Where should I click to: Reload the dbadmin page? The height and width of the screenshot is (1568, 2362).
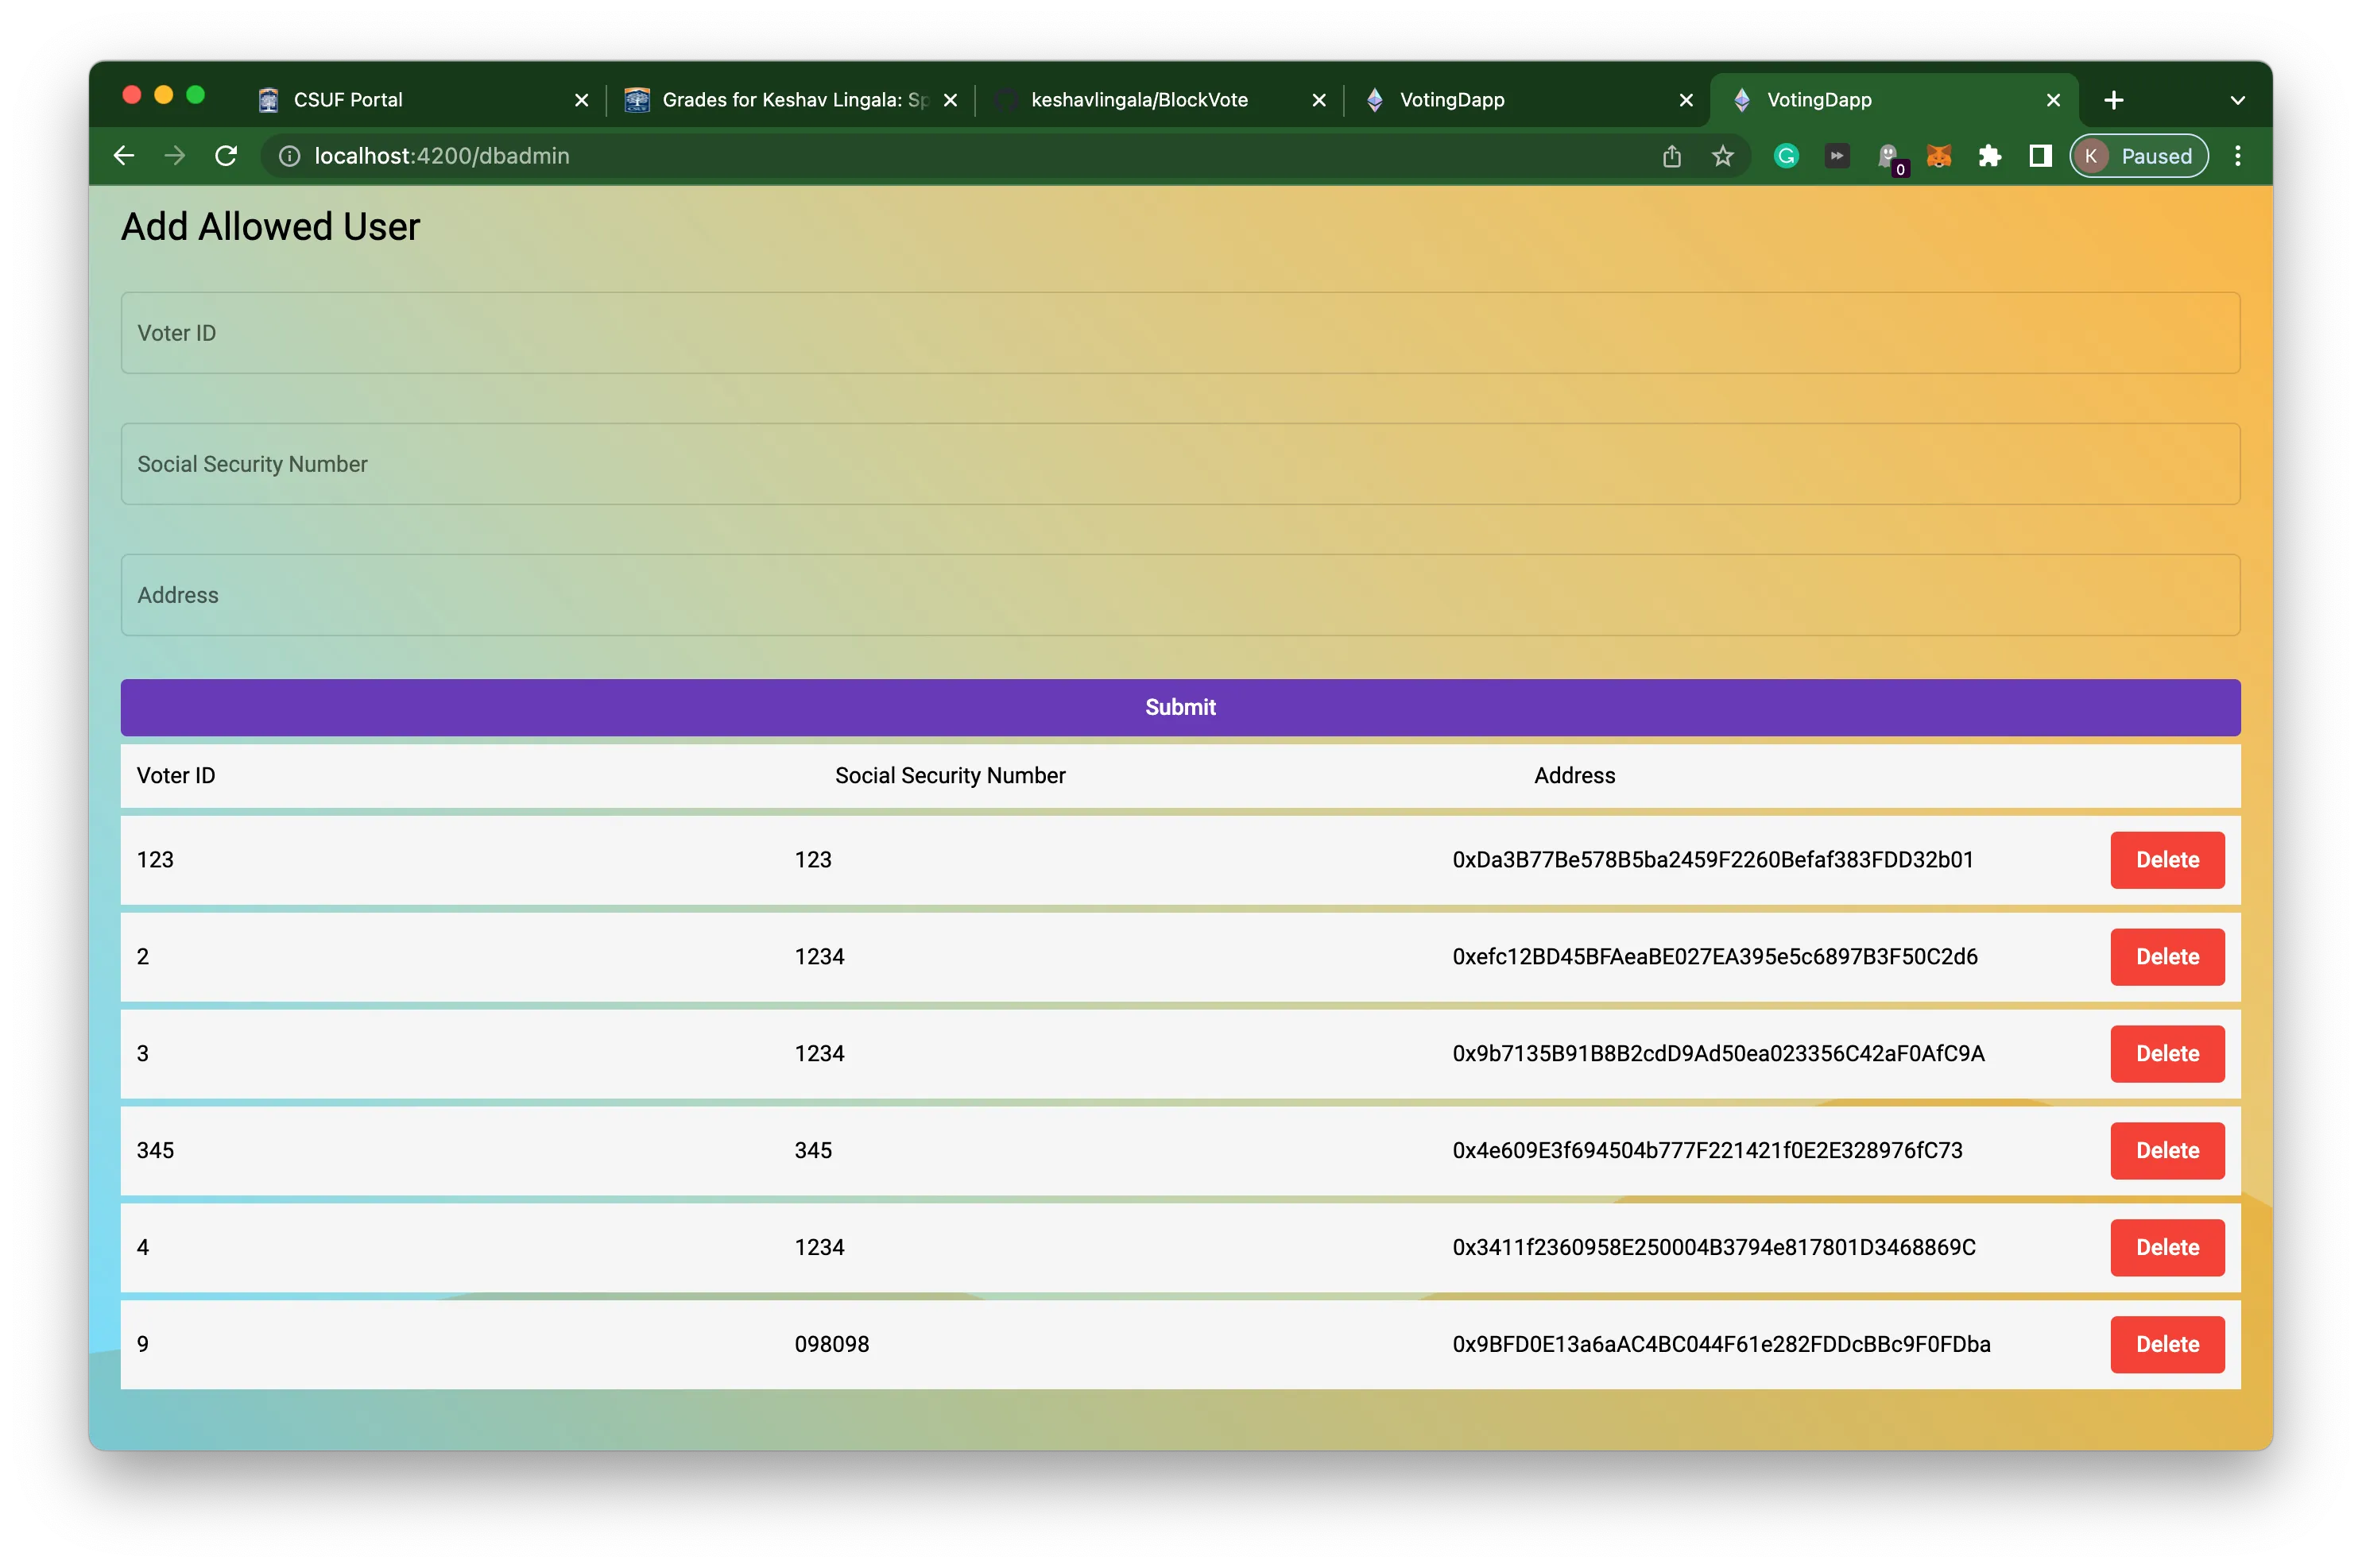click(x=226, y=156)
